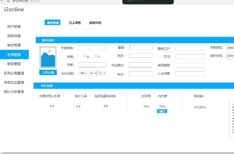Viewport: 234px width, 154px height.
Task: Click the 鲜花数 label
Action: coord(199,96)
